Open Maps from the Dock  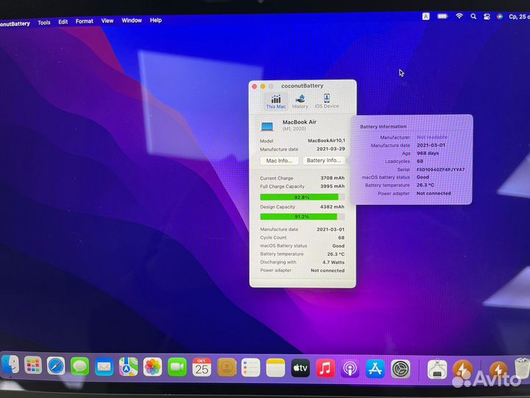point(128,366)
